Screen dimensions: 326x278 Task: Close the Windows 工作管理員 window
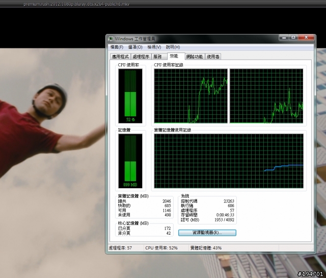[306, 37]
